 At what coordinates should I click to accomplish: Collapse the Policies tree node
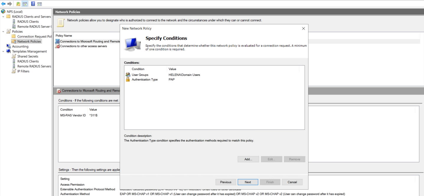[3, 31]
